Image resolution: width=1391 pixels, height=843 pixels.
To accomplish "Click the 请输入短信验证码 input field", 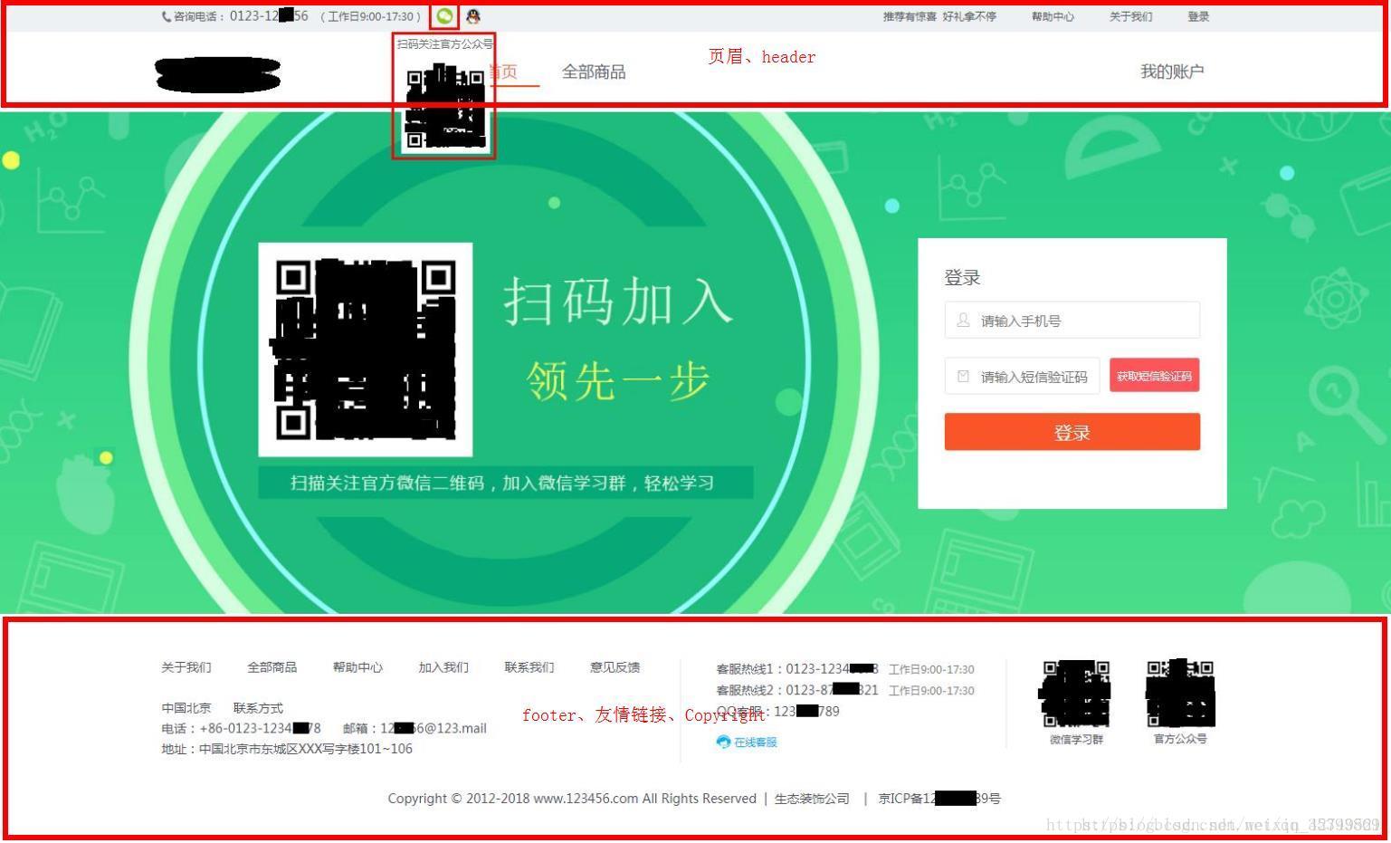I will 1023,376.
